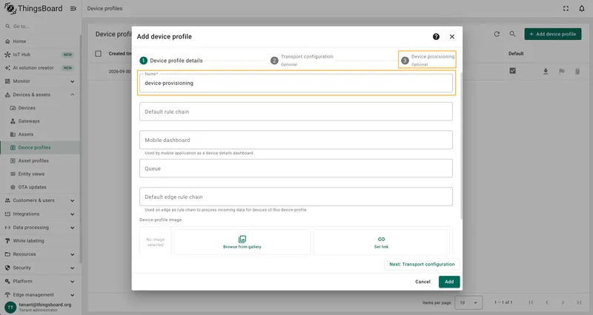Expand the Platform section
Image resolution: width=593 pixels, height=315 pixels.
(40, 281)
